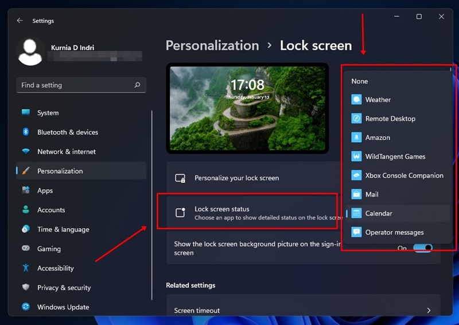
Task: Toggle sign-in screen background picture switch
Action: [423, 248]
